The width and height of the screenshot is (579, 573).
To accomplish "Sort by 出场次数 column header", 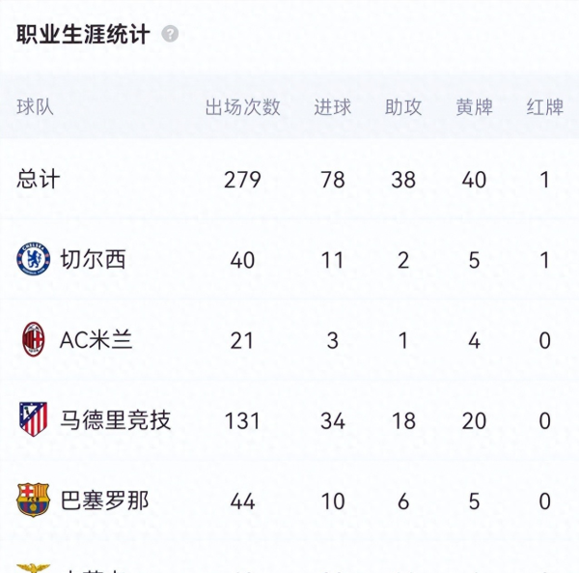I will point(242,107).
